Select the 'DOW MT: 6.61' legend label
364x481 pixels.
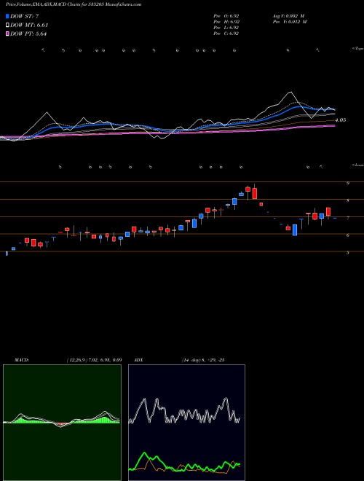(x=29, y=26)
